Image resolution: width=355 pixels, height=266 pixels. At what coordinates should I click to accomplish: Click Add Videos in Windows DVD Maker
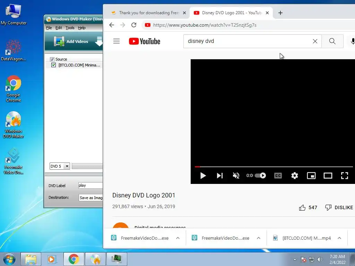click(71, 42)
